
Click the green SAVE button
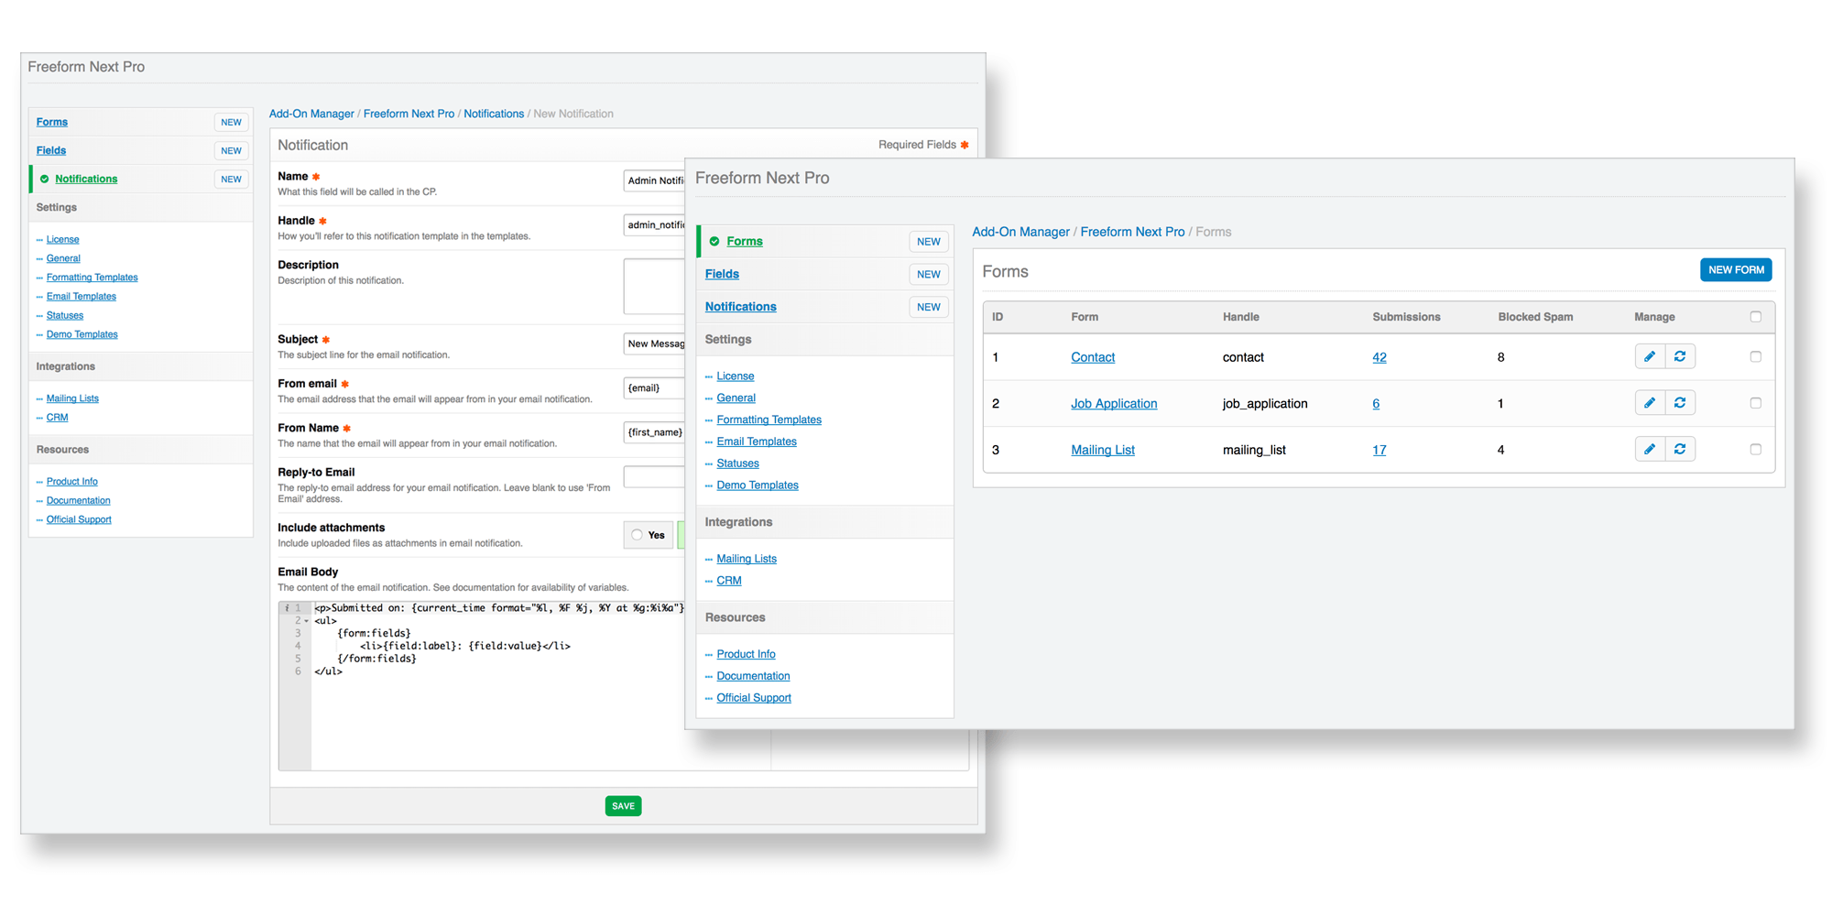(x=623, y=806)
